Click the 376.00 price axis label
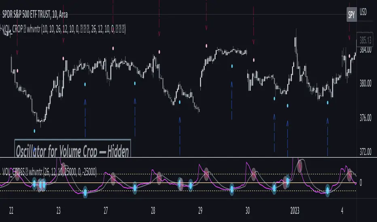This screenshot has width=377, height=222. pyautogui.click(x=365, y=117)
